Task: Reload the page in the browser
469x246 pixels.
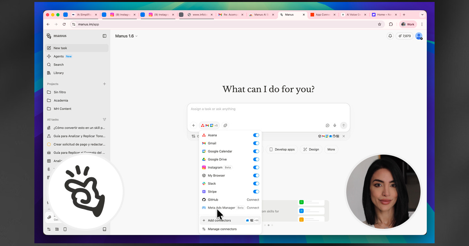Action: coord(64,24)
